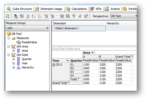146x100 pixels.
Task: Click the Commands and Options icon
Action: 86,16
